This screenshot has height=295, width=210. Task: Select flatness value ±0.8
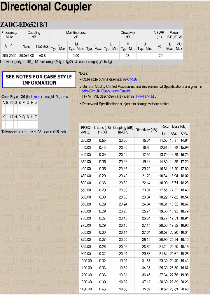[42, 56]
